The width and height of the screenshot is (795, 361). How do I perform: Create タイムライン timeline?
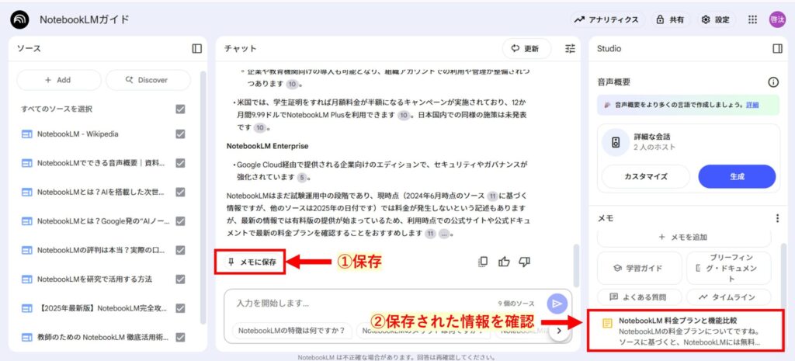pos(728,297)
